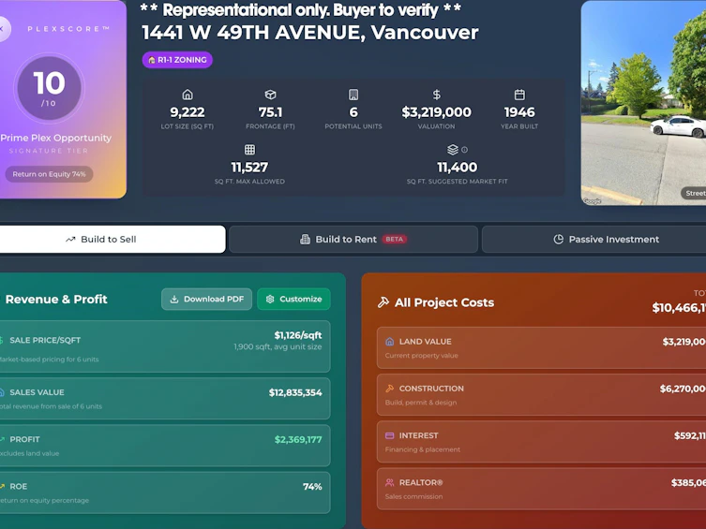The width and height of the screenshot is (706, 529).
Task: Select the ROE row
Action: pos(165,492)
